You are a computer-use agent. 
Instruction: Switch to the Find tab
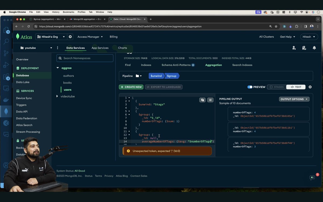128,65
